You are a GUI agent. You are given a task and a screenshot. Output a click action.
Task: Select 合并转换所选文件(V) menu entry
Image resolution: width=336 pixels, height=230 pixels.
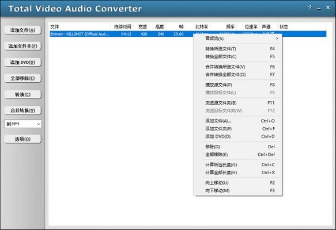[x=238, y=67]
